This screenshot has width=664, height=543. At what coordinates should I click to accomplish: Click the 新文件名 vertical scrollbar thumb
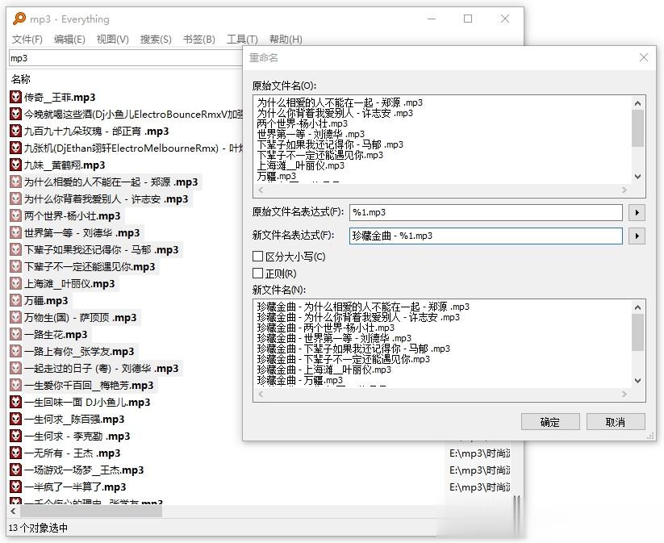point(637,332)
